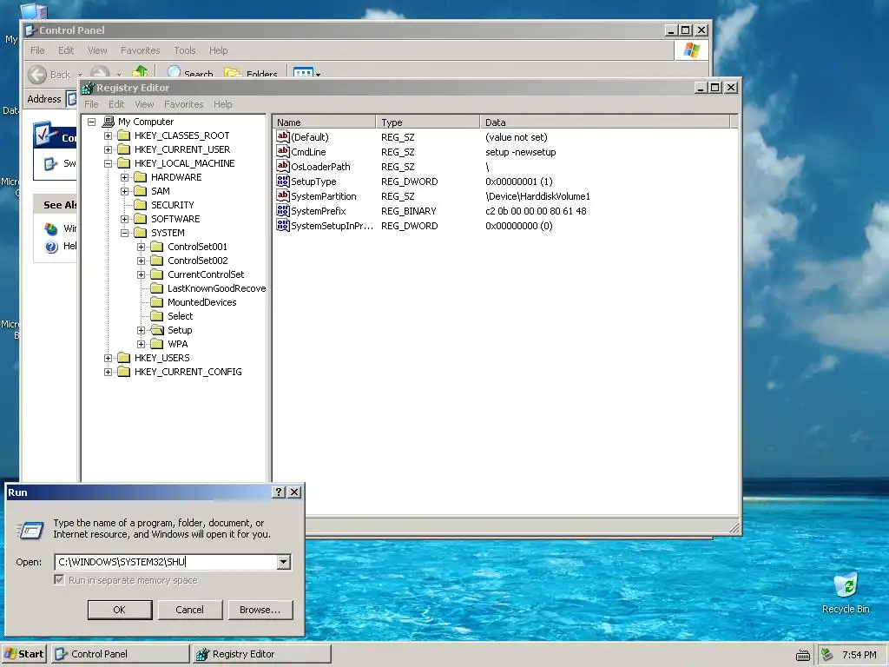
Task: Expand the SOFTWARE key
Action: 125,219
